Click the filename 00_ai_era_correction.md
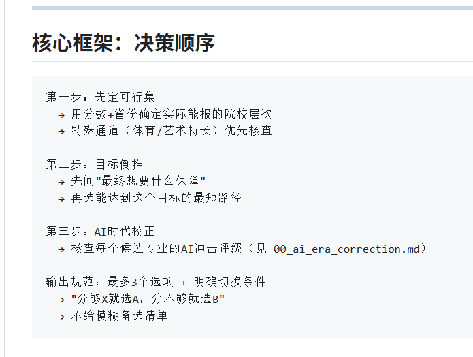 (346, 249)
